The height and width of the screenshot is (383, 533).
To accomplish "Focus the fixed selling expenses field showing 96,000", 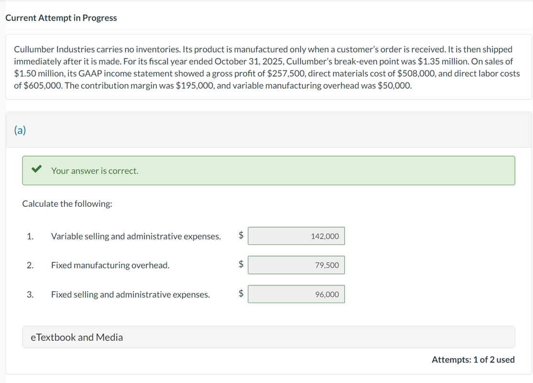I will 296,294.
